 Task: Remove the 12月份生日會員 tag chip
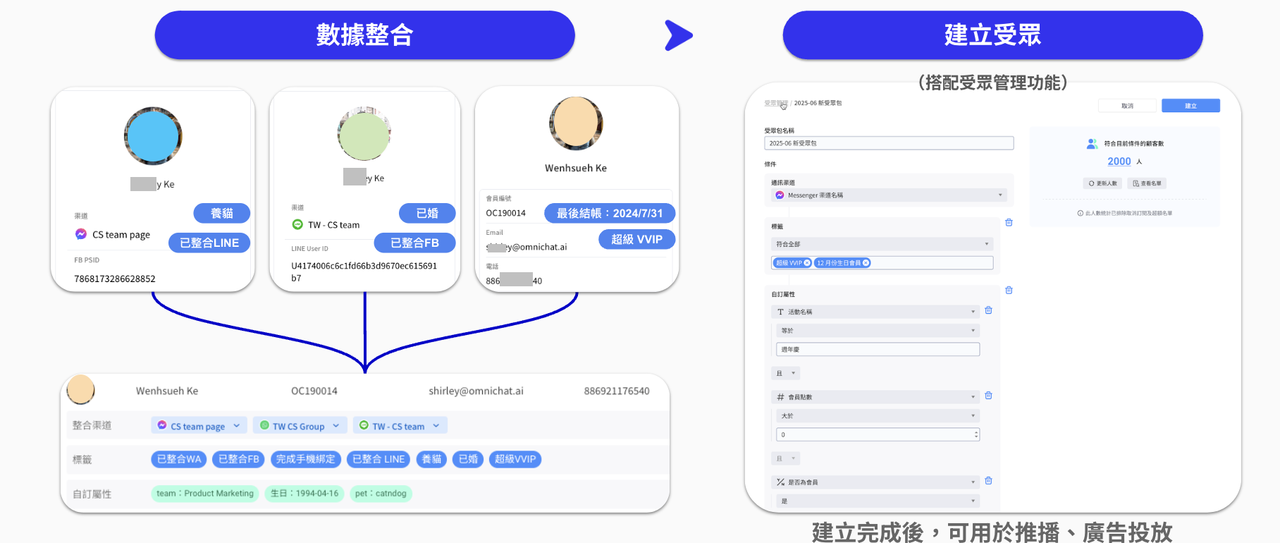click(x=866, y=263)
